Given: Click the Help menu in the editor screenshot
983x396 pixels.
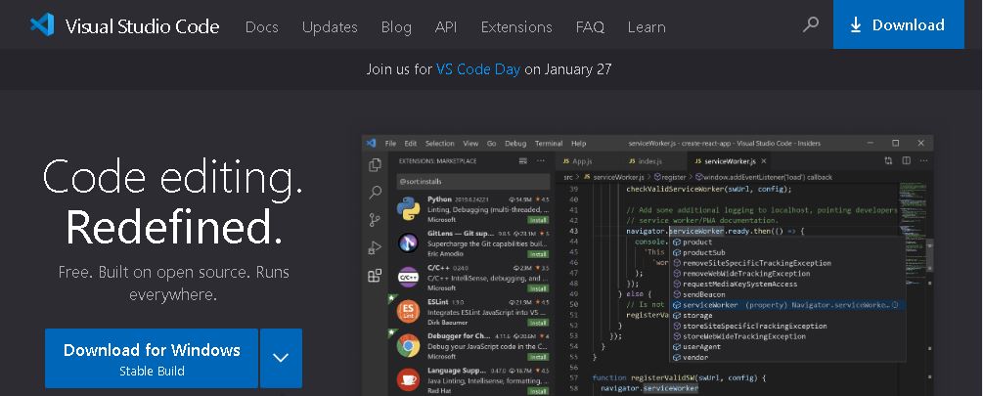Looking at the screenshot, I should coord(579,143).
